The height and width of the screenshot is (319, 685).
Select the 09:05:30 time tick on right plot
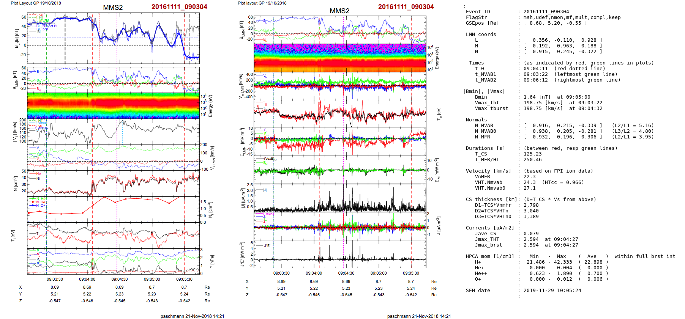coord(411,273)
